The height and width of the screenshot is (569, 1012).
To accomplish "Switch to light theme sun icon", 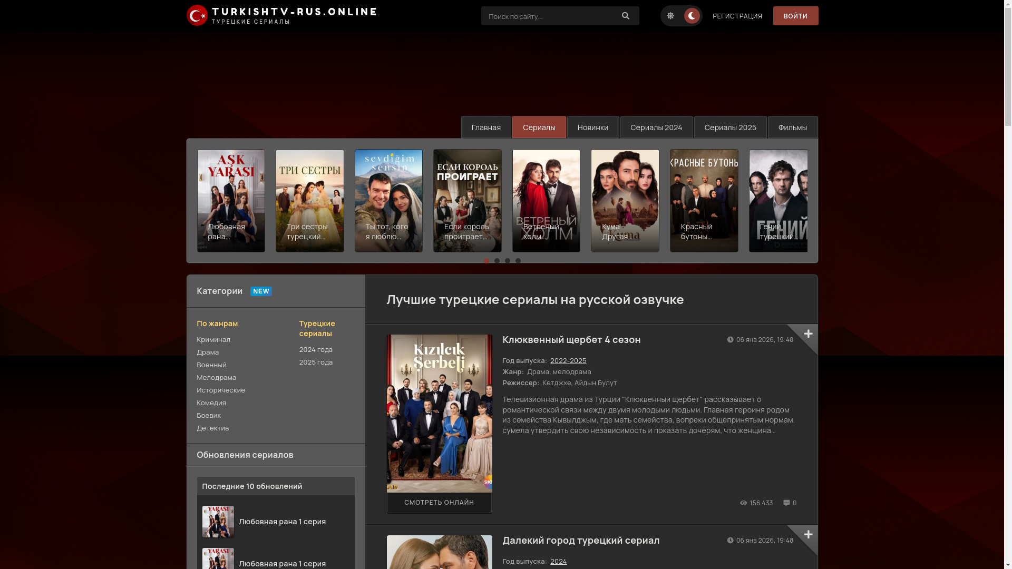I will click(x=670, y=16).
